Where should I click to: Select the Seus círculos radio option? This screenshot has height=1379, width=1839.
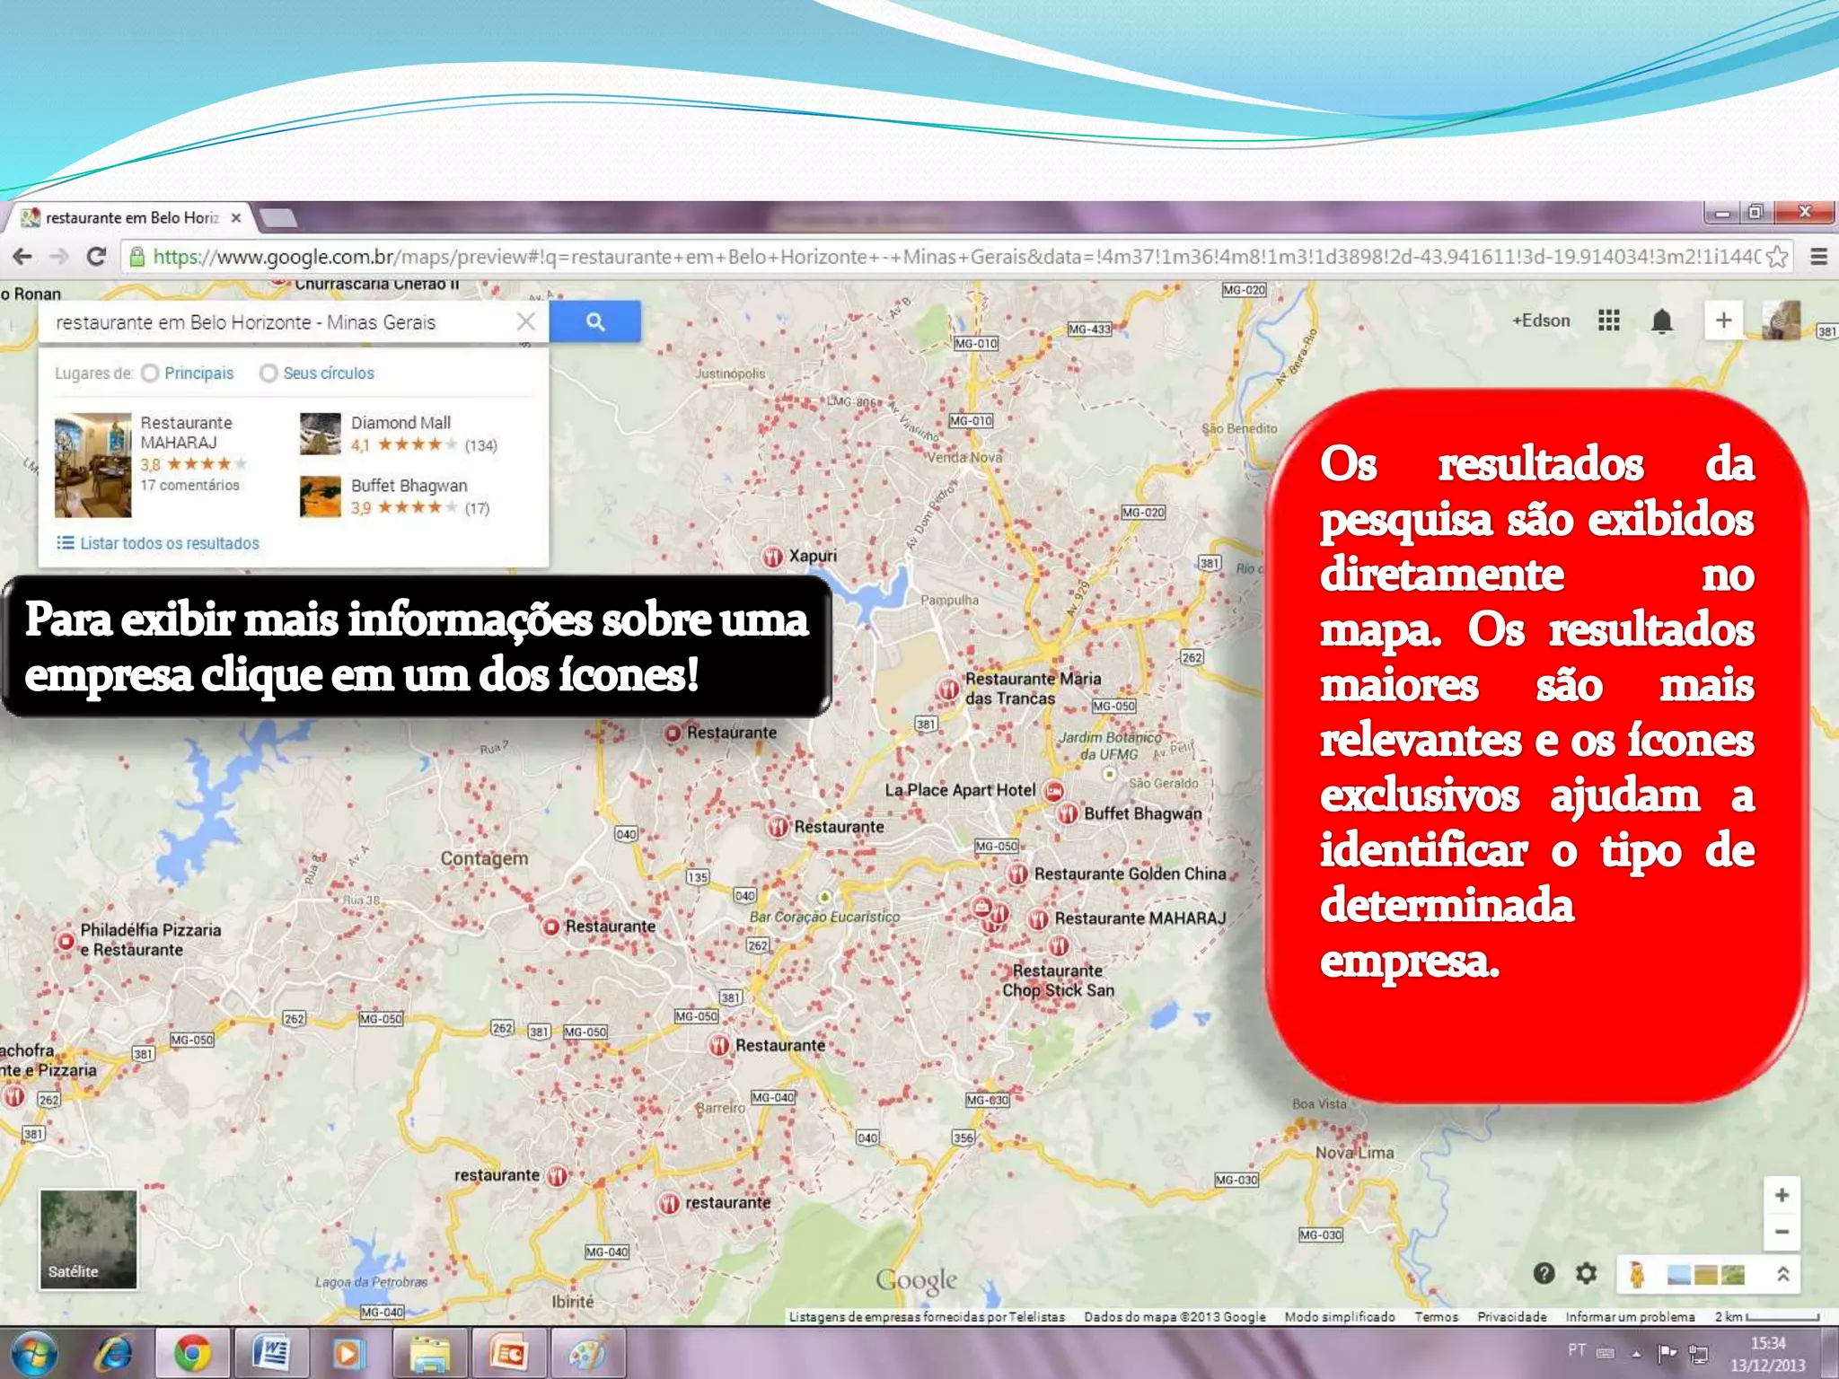click(268, 373)
